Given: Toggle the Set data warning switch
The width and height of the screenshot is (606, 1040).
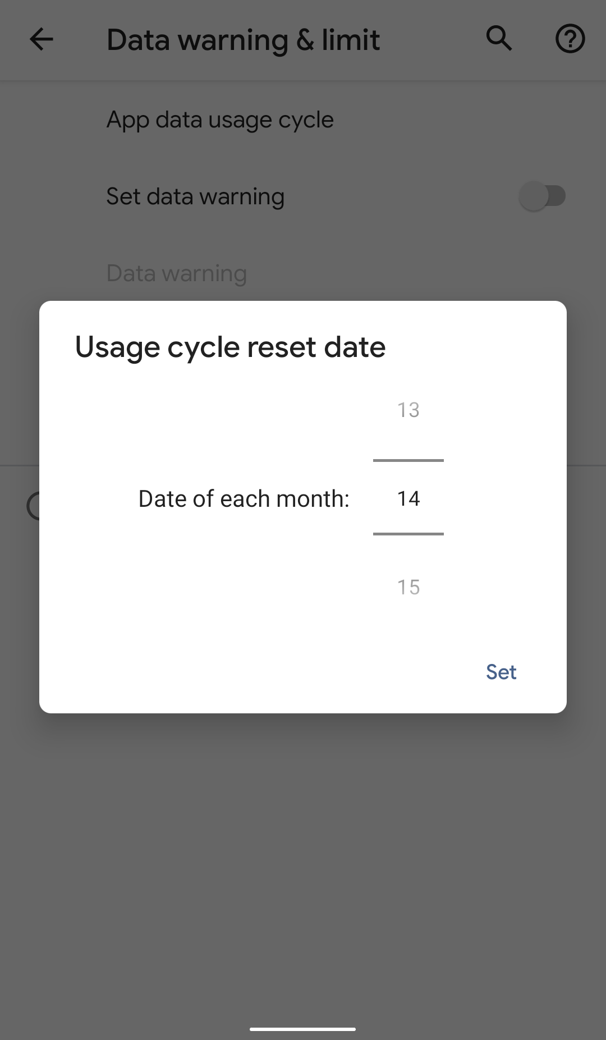Looking at the screenshot, I should (542, 196).
